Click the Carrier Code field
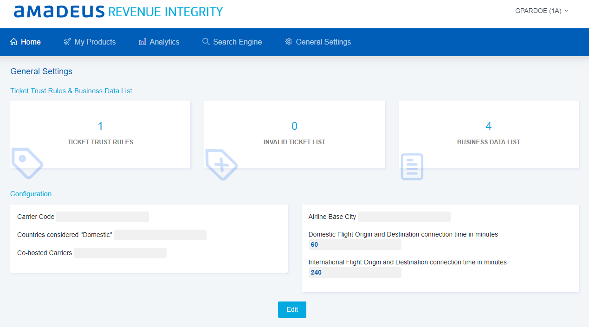Image resolution: width=589 pixels, height=327 pixels. (103, 217)
